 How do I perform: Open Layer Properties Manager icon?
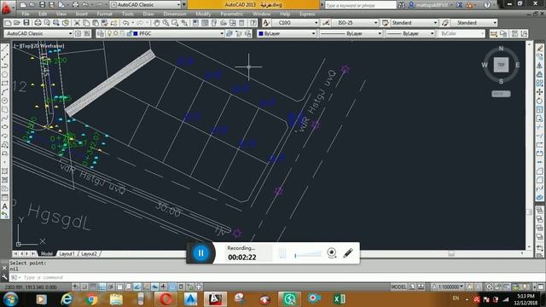click(x=101, y=33)
